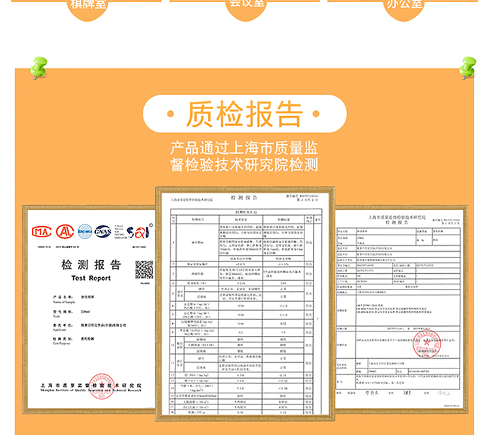Click the red MA certification logo
Viewport: 489px width, 435px height.
pyautogui.click(x=42, y=231)
